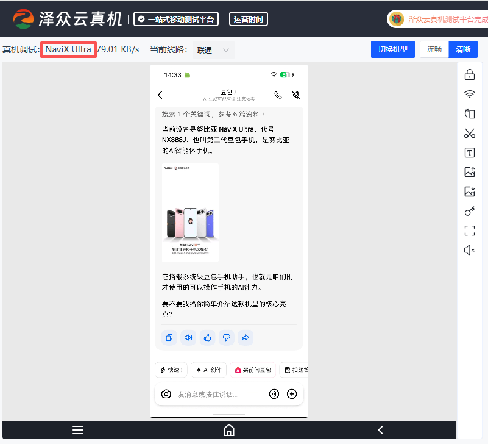
Task: Click the 切换机型 button
Action: (x=393, y=49)
